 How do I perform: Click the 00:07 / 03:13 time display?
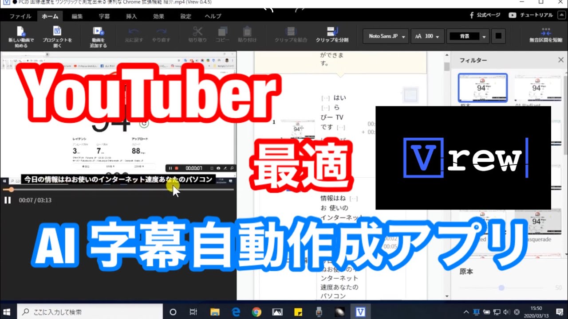[35, 200]
